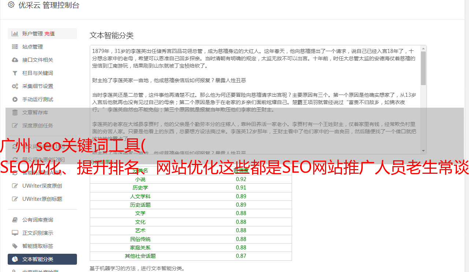Click the pie chart icon for 文本智能分类
The width and height of the screenshot is (469, 272).
click(15, 259)
